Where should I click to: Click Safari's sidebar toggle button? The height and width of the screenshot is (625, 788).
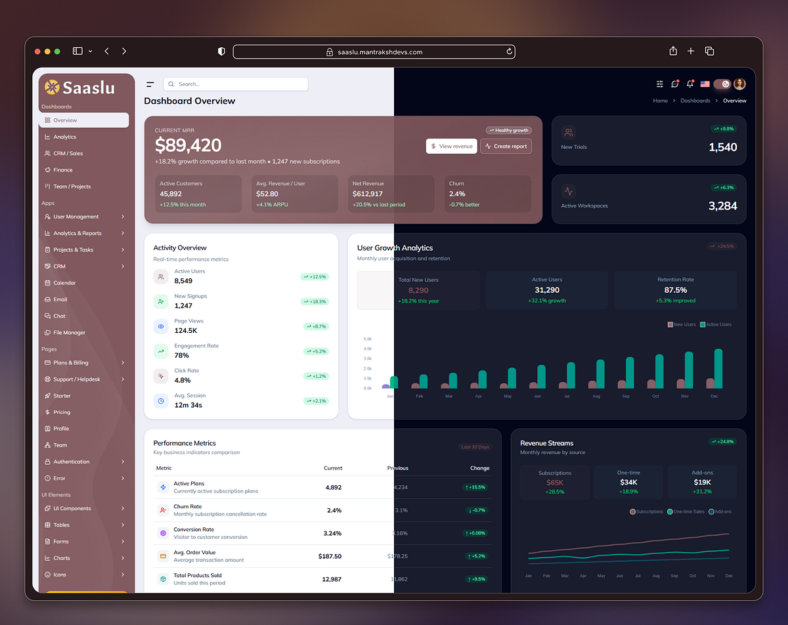point(77,51)
